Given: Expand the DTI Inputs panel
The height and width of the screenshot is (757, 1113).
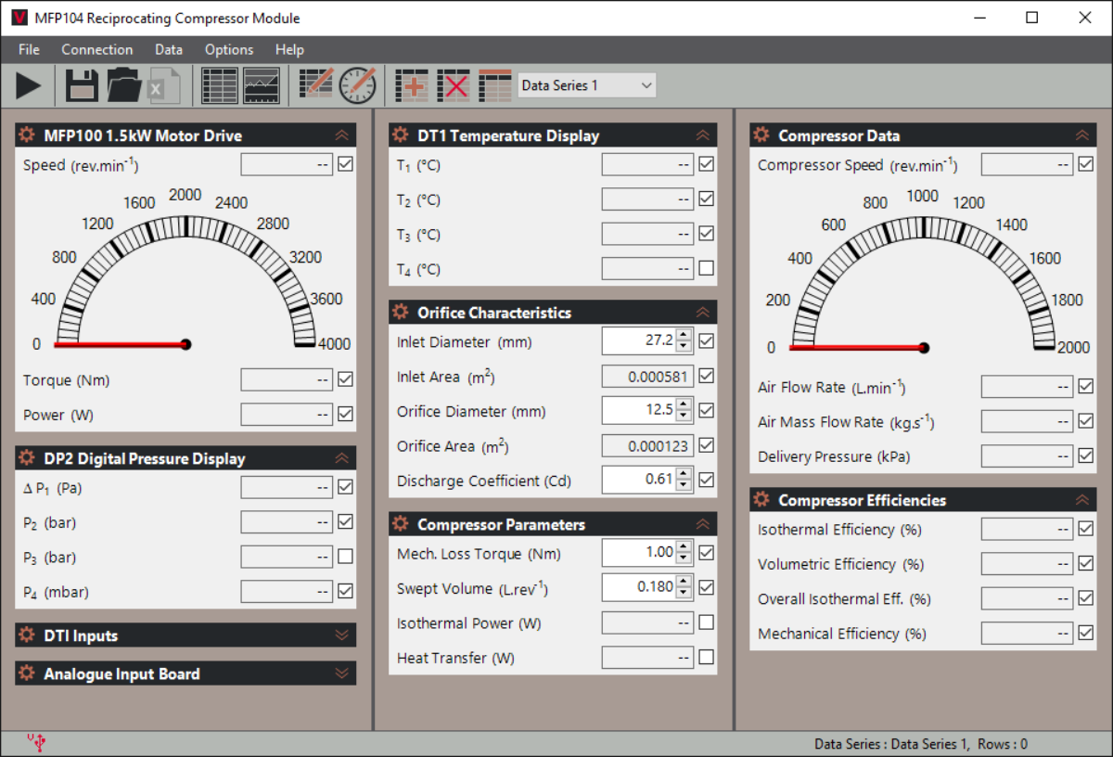Looking at the screenshot, I should click(x=341, y=635).
